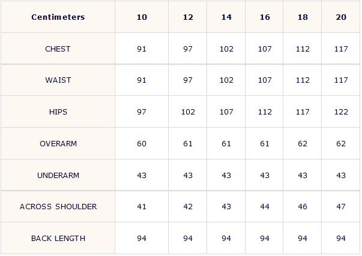Image resolution: width=362 pixels, height=256 pixels.
Task: Click the OVERARM row label
Action: (58, 144)
